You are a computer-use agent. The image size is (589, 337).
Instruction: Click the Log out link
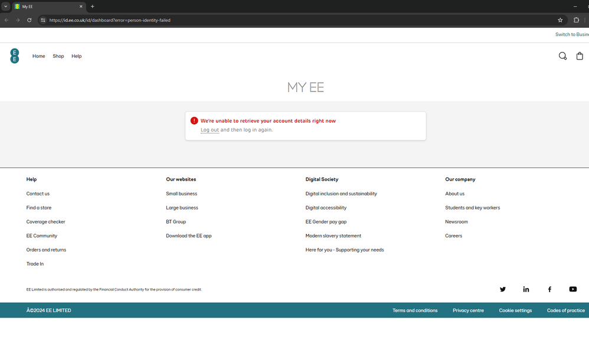(210, 130)
